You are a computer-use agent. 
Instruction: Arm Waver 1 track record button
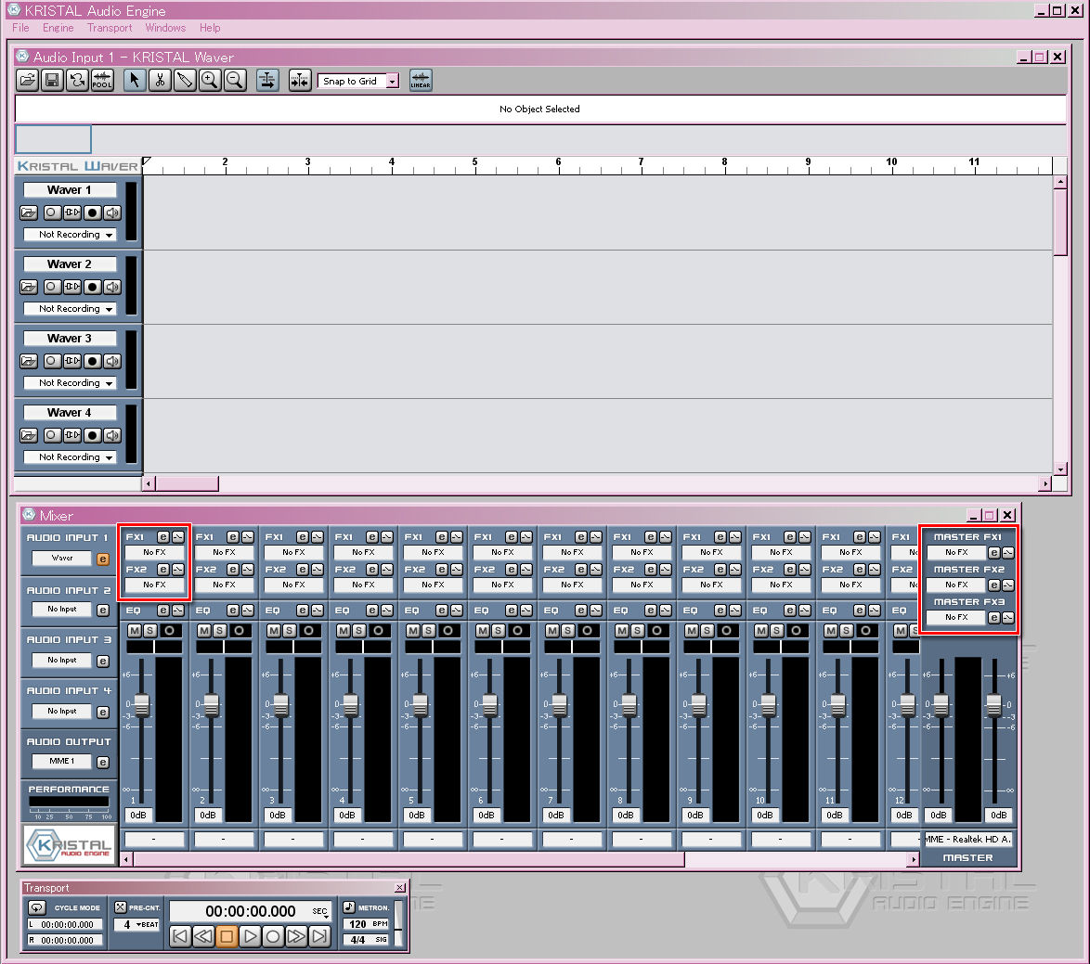click(93, 212)
